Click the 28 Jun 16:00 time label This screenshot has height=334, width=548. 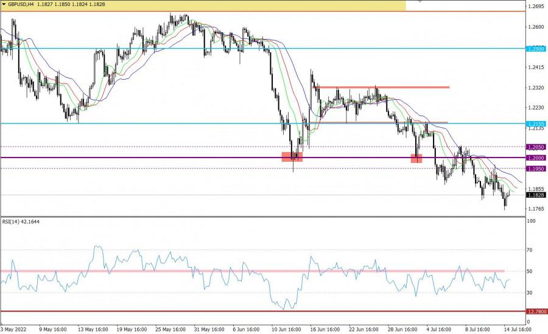pos(402,330)
